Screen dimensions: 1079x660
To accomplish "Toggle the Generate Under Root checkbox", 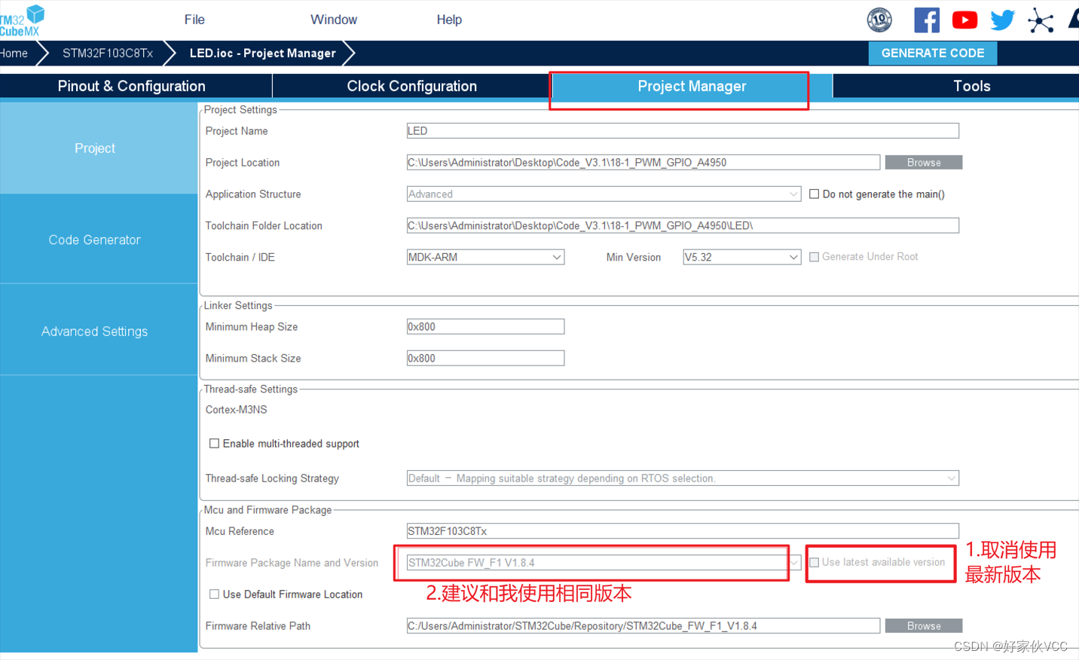I will click(814, 257).
